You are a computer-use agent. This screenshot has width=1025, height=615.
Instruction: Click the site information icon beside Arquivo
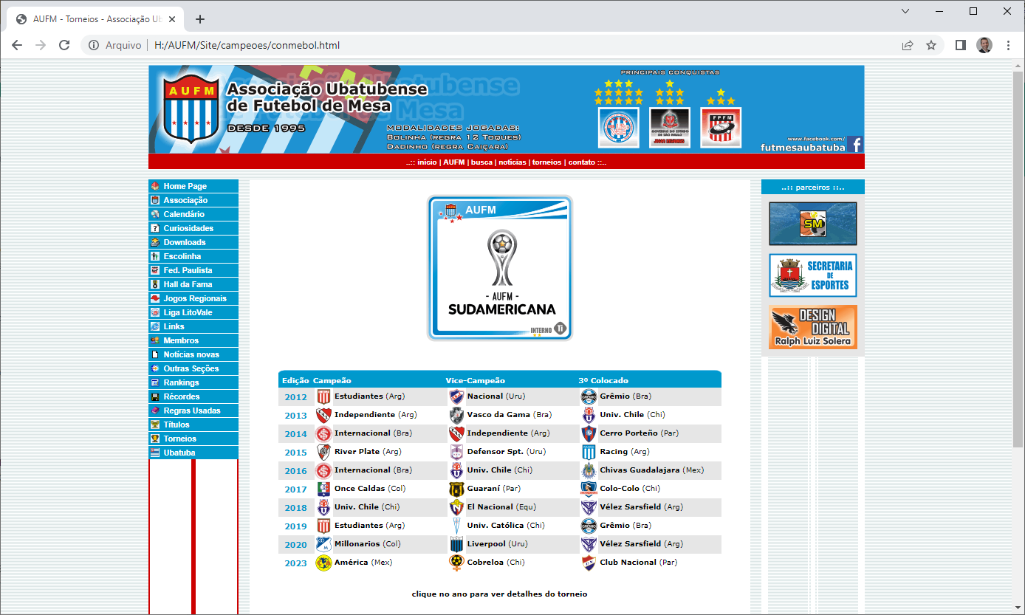click(94, 45)
